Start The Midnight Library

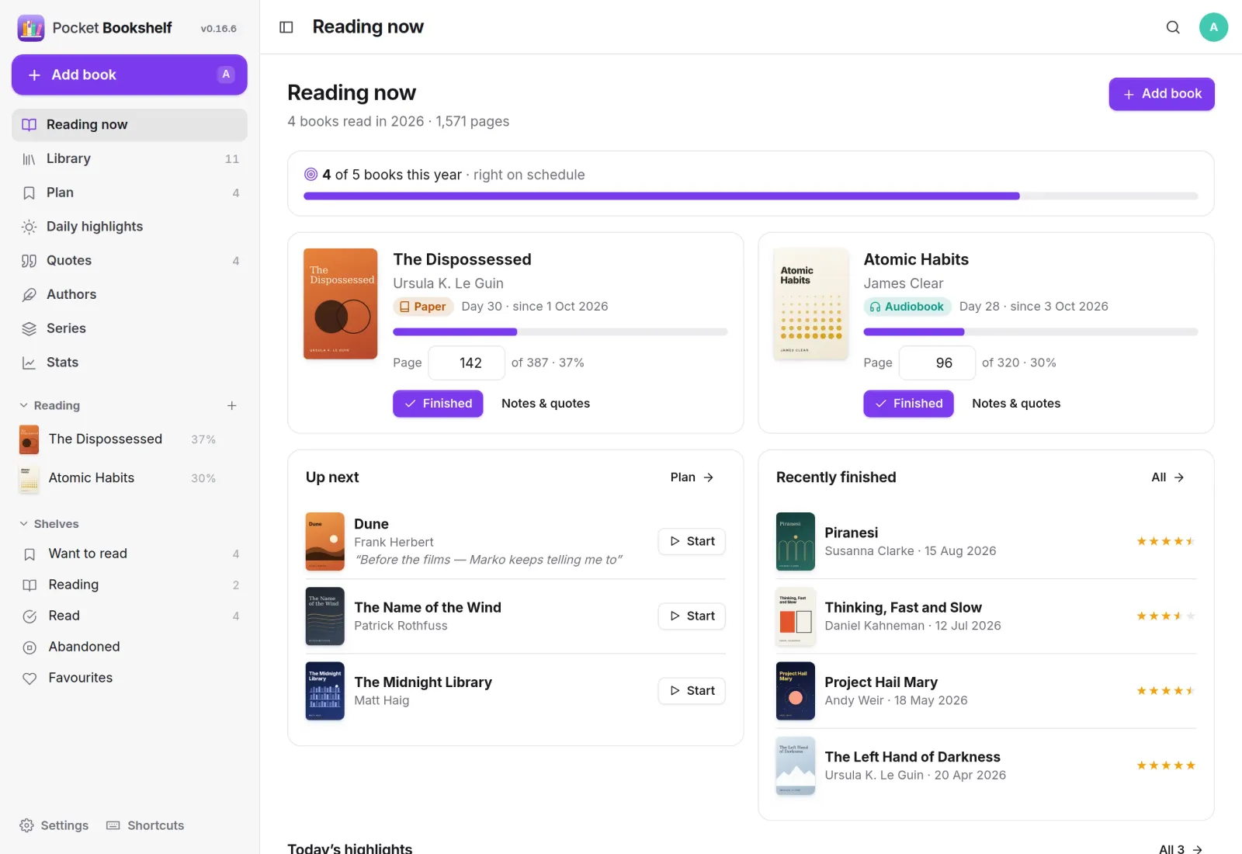click(x=692, y=691)
